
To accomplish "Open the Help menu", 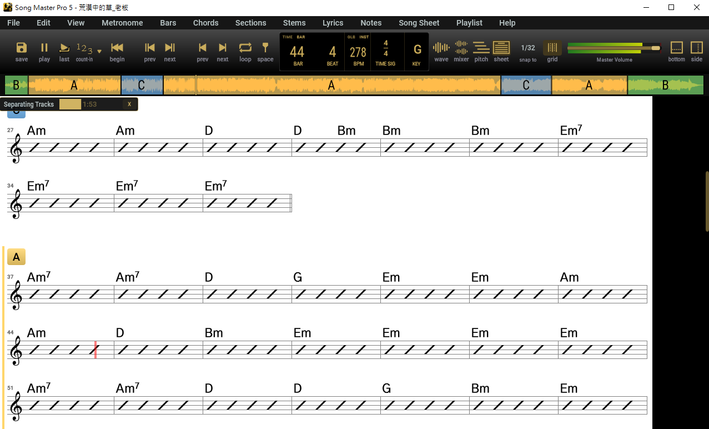I will pos(507,23).
